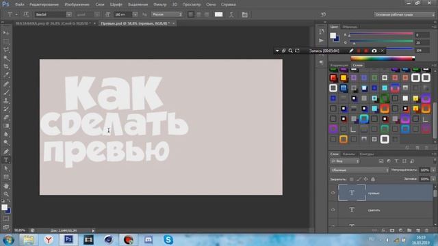Set left text alignment
438x246 pixels.
point(191,14)
